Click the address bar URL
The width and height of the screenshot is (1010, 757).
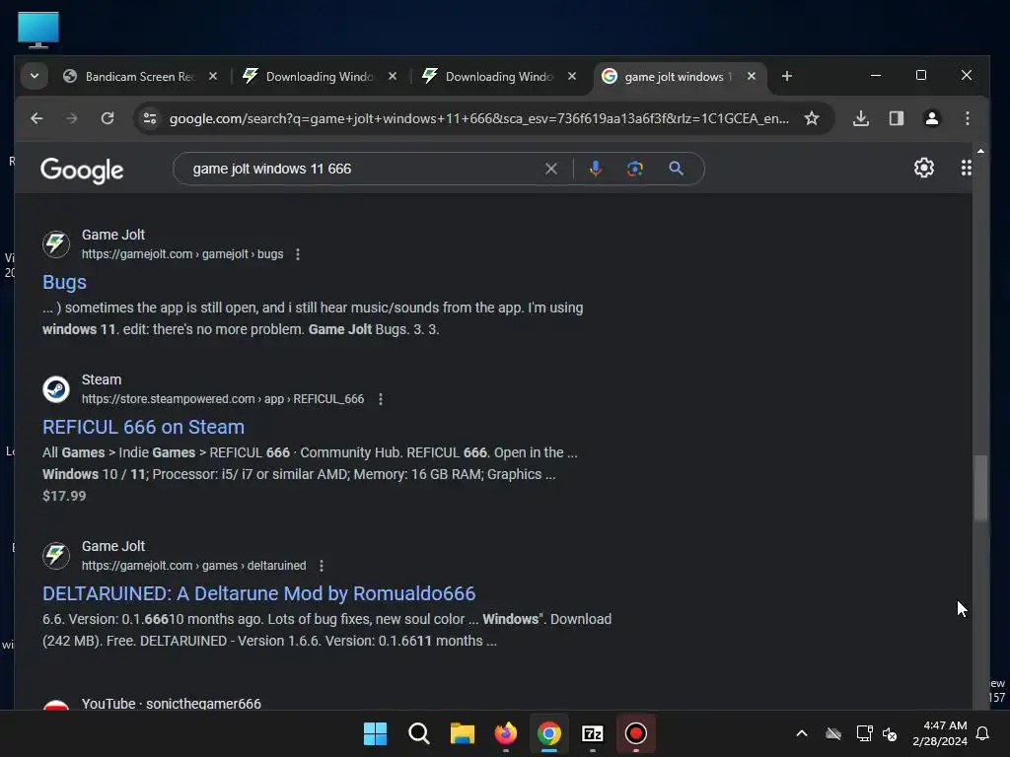478,118
